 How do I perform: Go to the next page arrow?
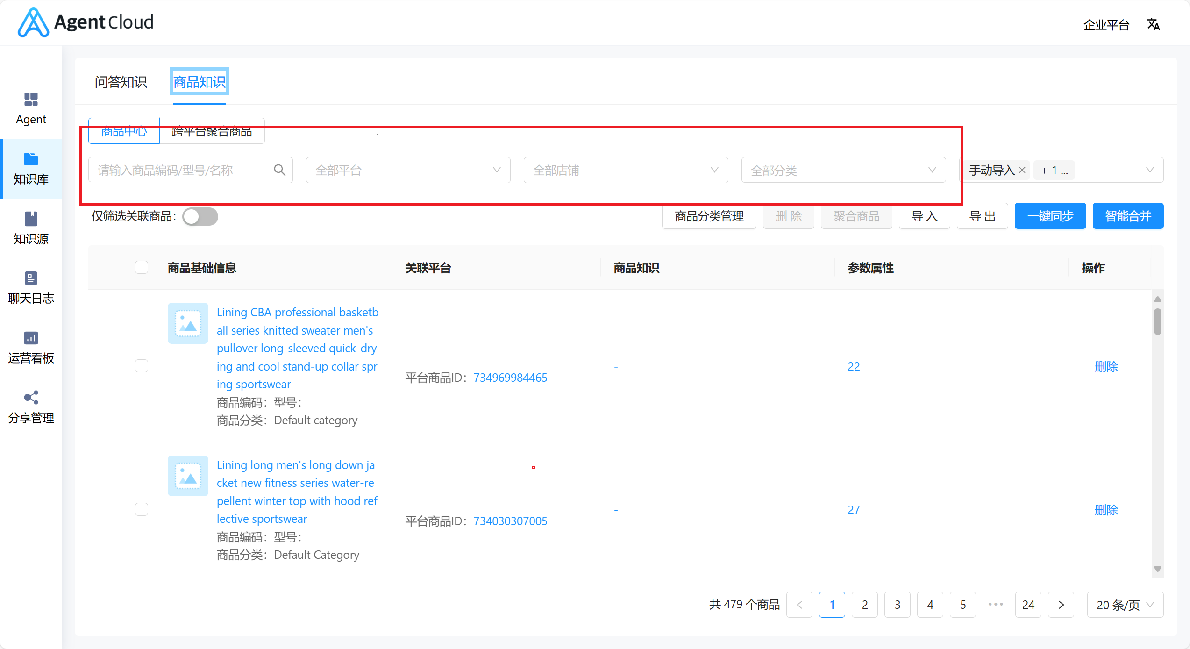tap(1061, 605)
